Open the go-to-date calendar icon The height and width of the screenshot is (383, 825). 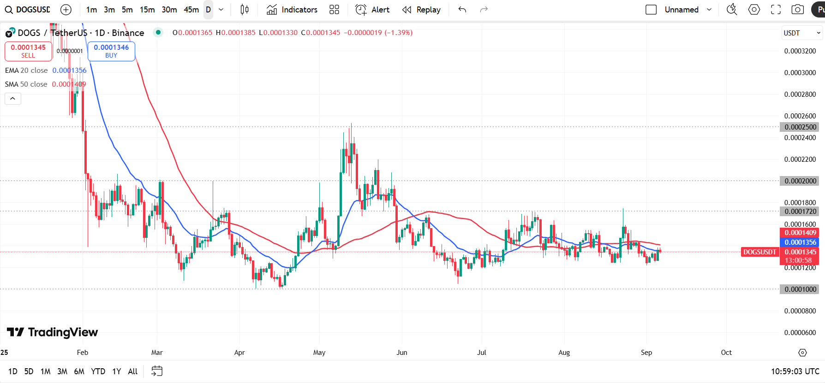157,371
